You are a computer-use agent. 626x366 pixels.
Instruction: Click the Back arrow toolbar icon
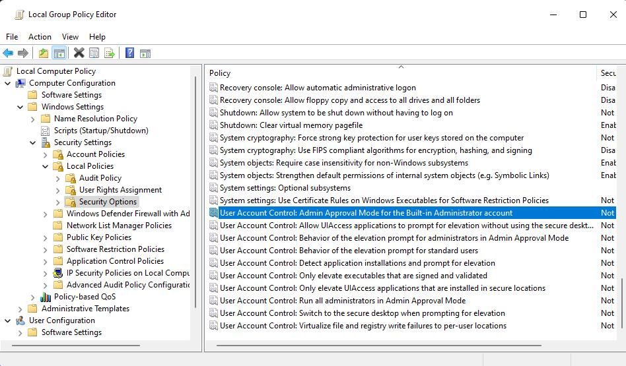8,53
